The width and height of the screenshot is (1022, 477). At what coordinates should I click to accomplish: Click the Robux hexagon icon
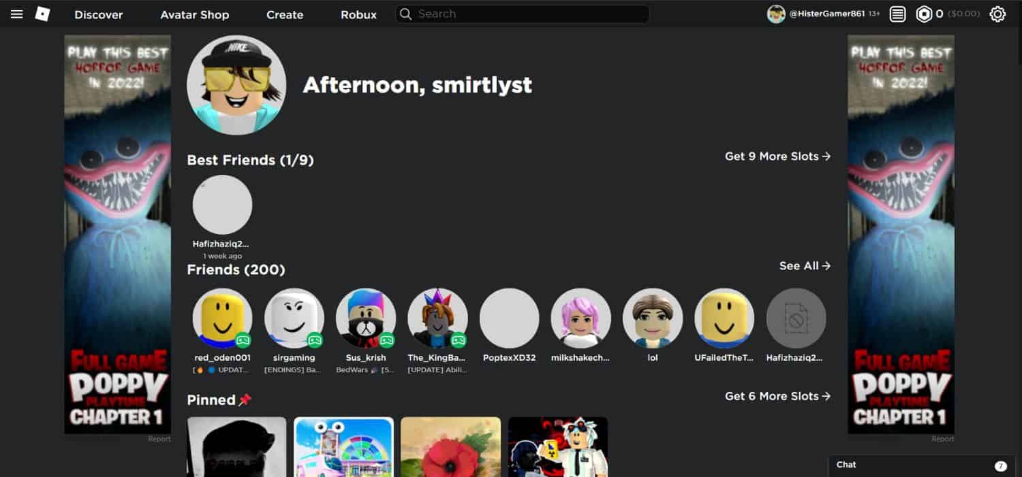click(924, 14)
